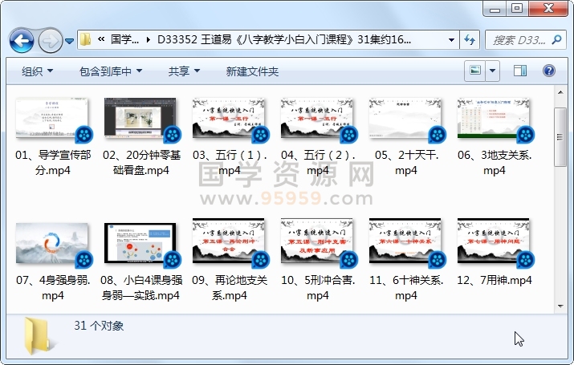Click the file name 09、再论地支关系.mp4

point(230,288)
